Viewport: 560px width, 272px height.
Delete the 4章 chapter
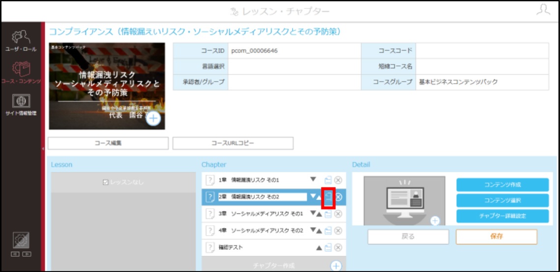tap(338, 231)
